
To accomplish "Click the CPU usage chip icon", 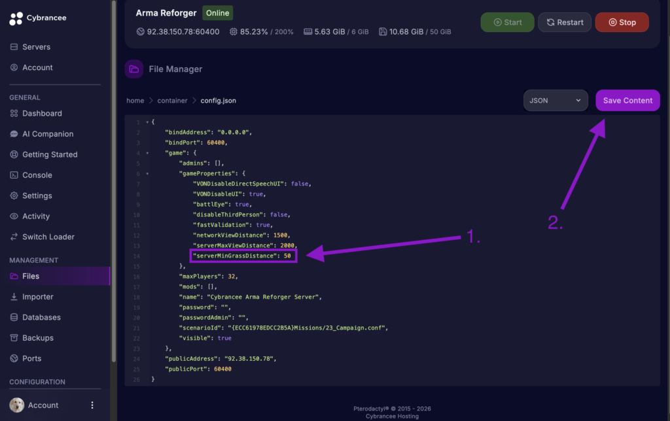I will click(x=234, y=31).
